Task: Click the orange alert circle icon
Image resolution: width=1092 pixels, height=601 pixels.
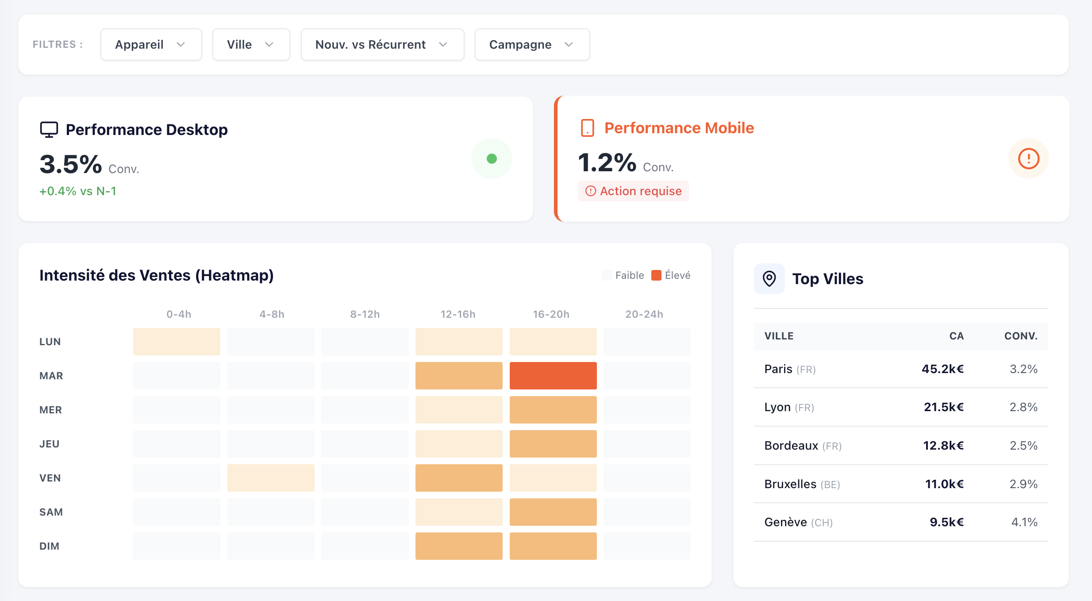Action: pos(1028,158)
